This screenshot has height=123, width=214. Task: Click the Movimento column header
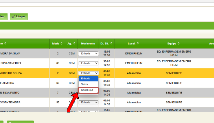click(x=88, y=44)
